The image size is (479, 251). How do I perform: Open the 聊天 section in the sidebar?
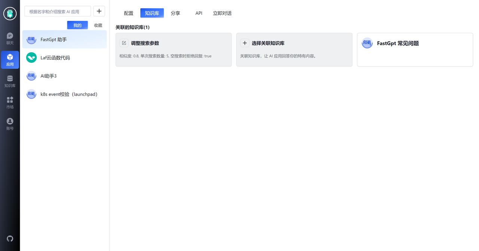tap(10, 38)
